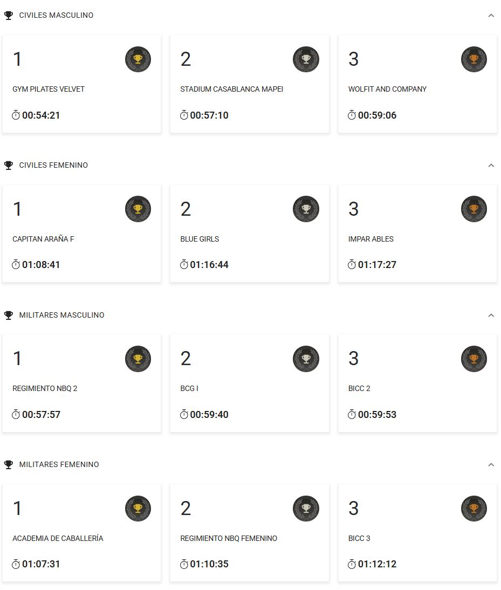Click bronze trophy badge on WOLFIT AND COMPANY card
Screen dimensions: 501x590
click(474, 59)
